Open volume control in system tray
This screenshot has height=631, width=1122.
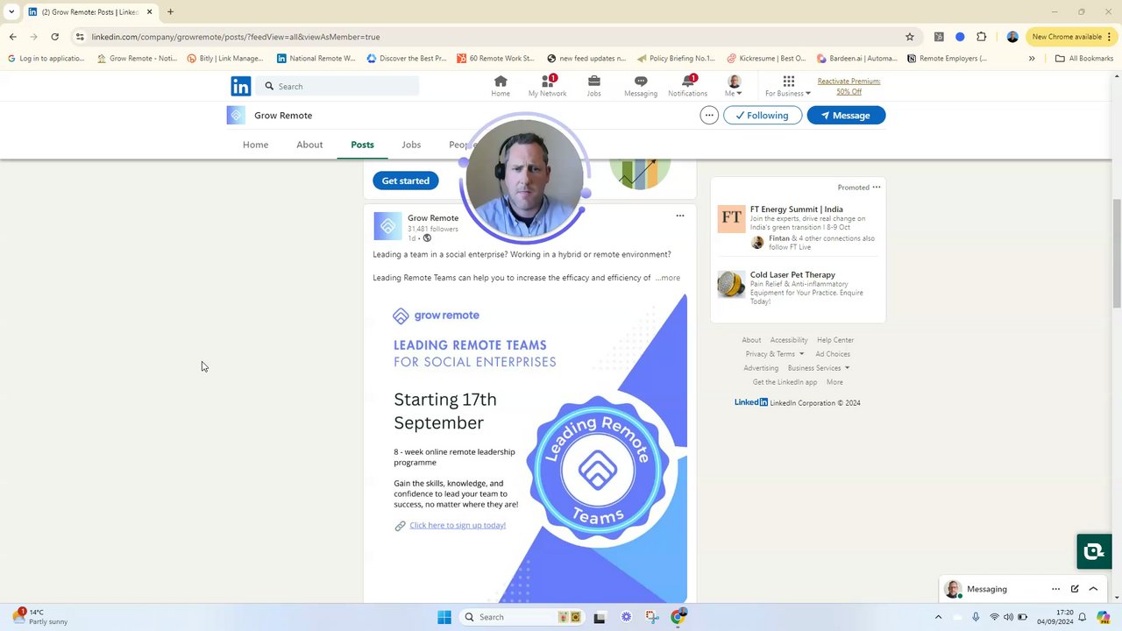click(x=1007, y=617)
